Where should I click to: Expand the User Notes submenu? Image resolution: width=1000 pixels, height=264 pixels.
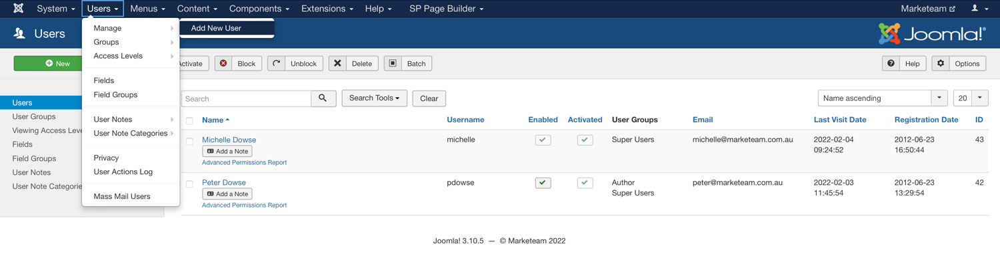131,119
